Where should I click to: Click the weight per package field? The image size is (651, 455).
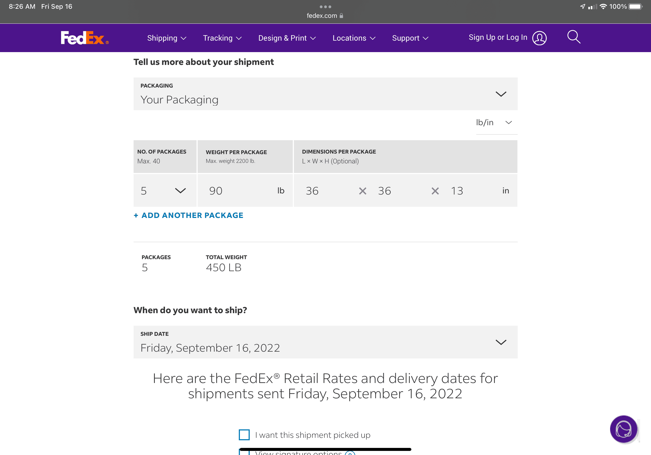(x=245, y=191)
